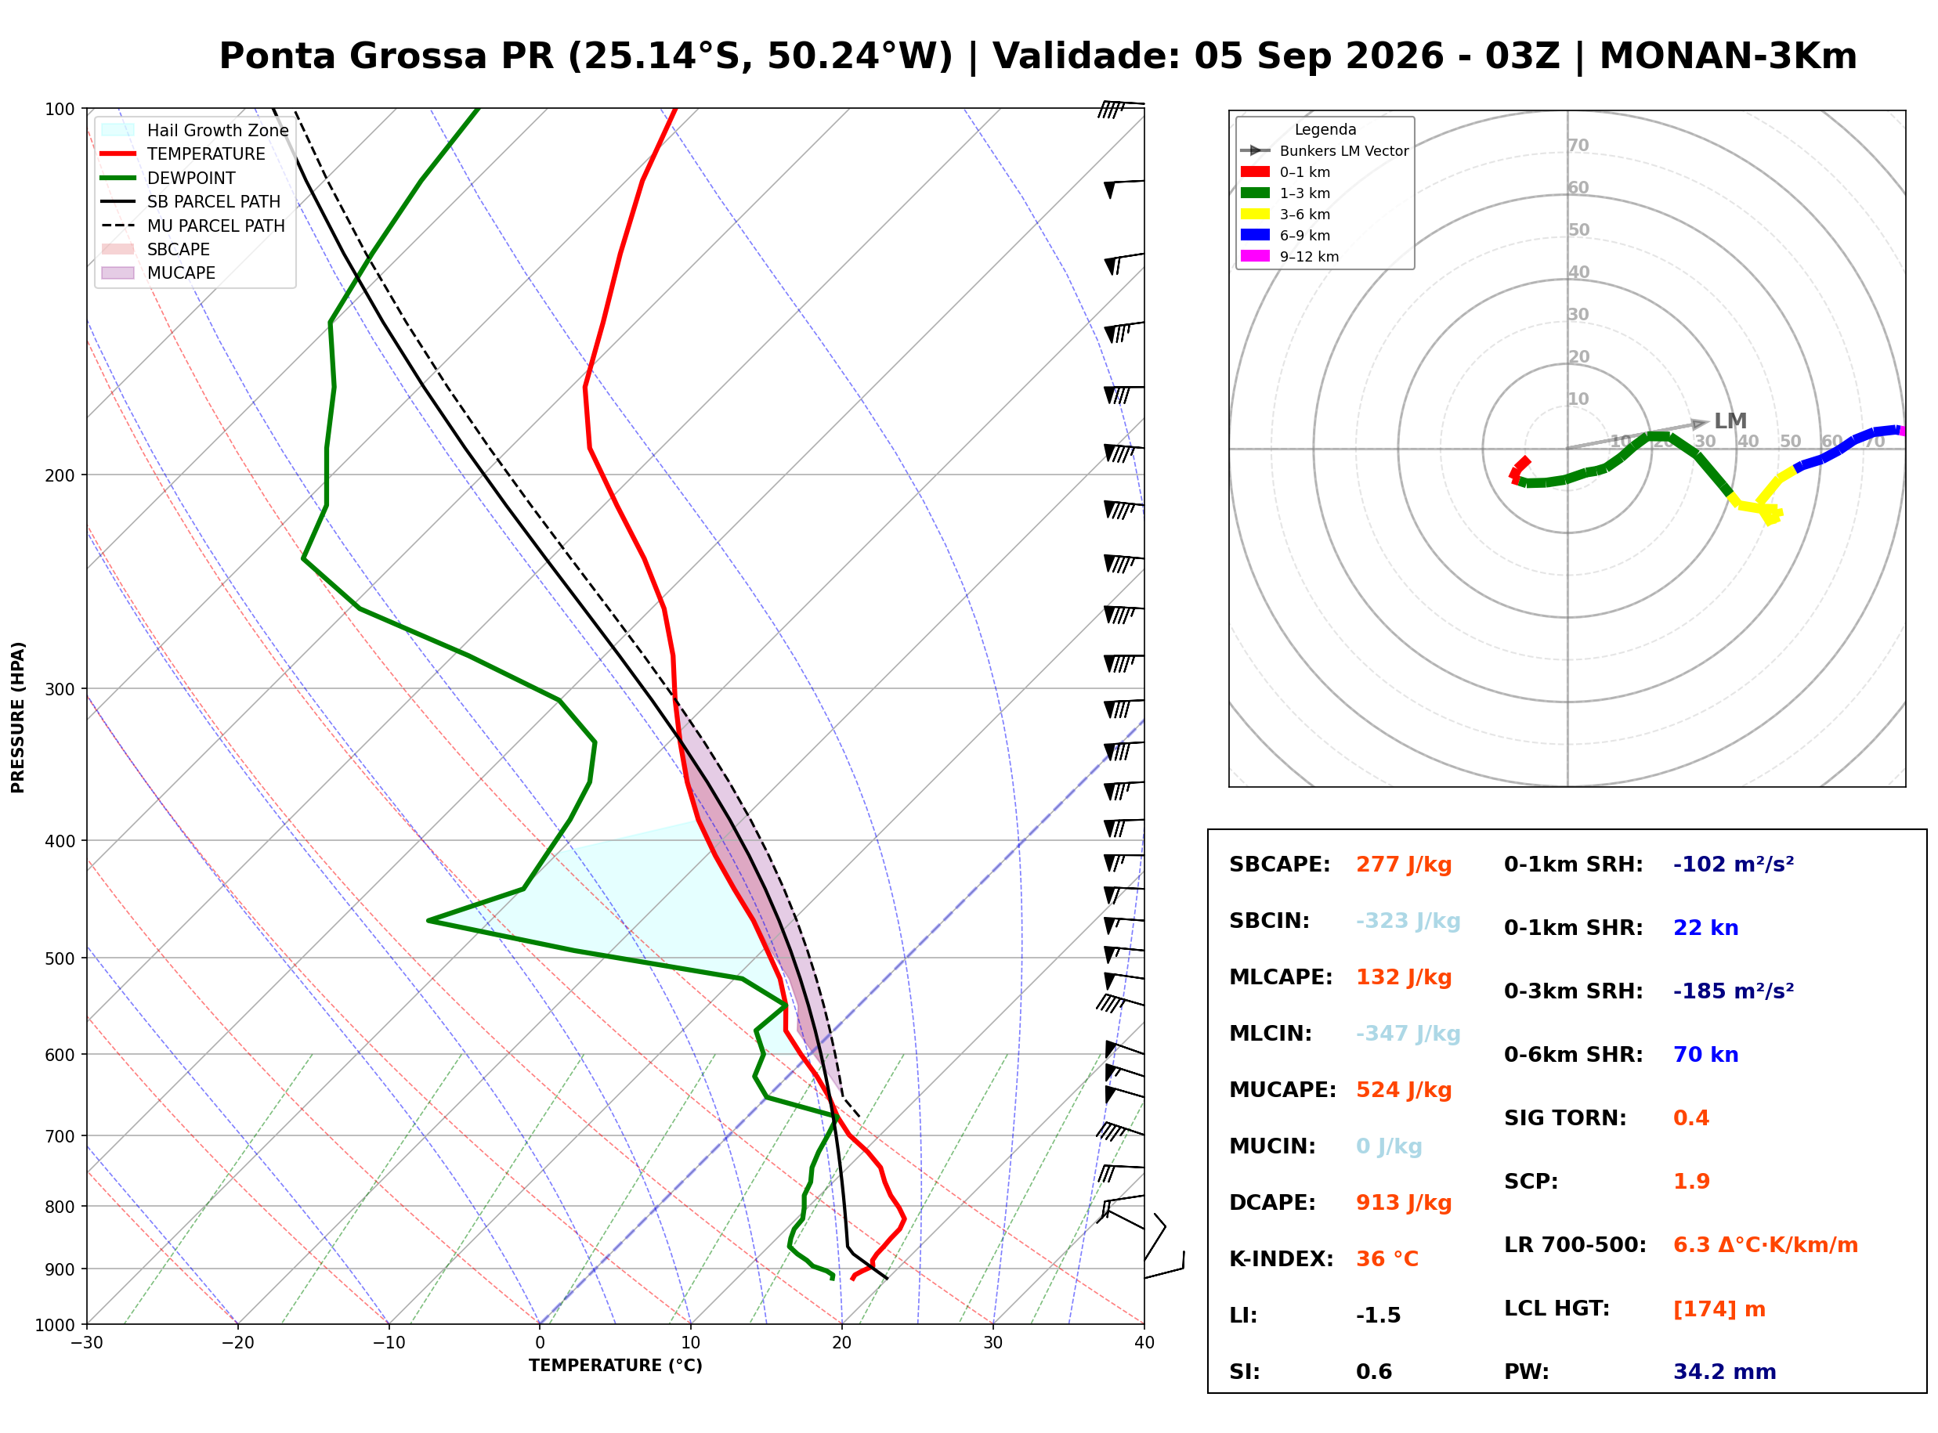The height and width of the screenshot is (1433, 1938).
Task: Click the DEWPOINT legend entry
Action: click(168, 178)
